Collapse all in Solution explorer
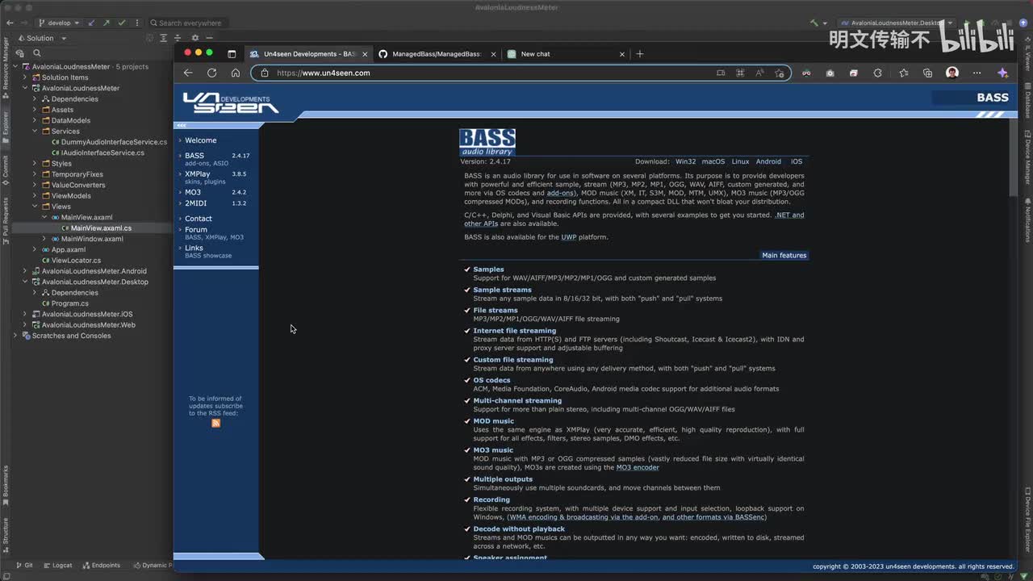The height and width of the screenshot is (581, 1033). click(178, 38)
